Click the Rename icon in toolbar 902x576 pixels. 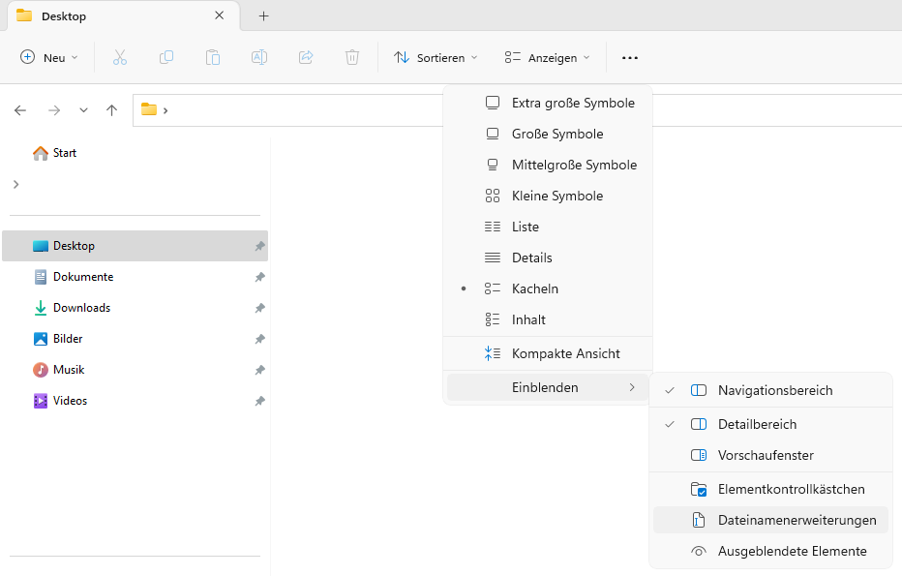pyautogui.click(x=259, y=57)
